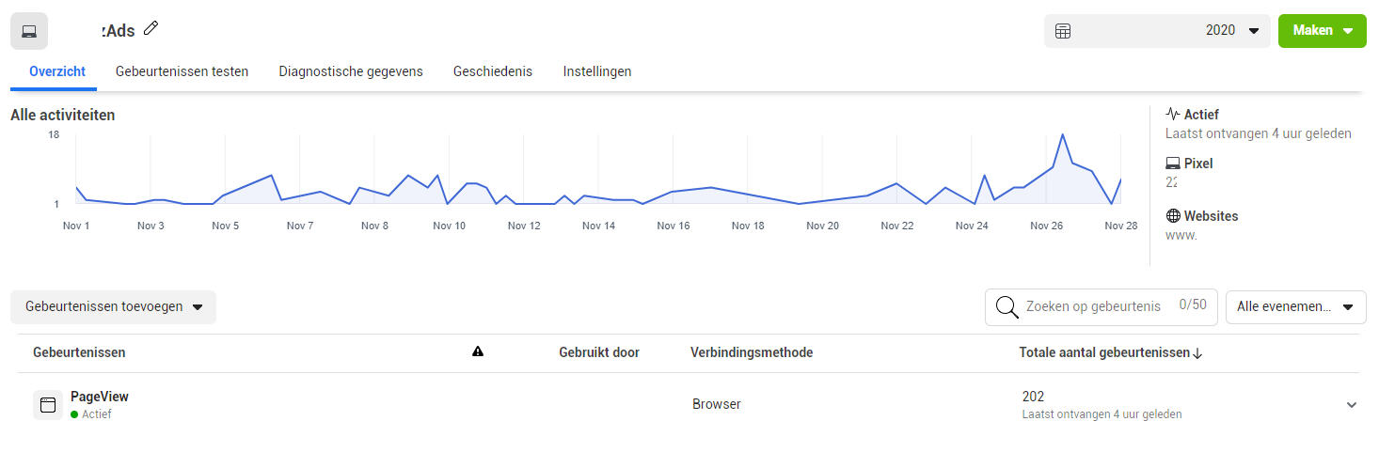
Task: Open the 2020 date range dropdown
Action: pyautogui.click(x=1157, y=31)
